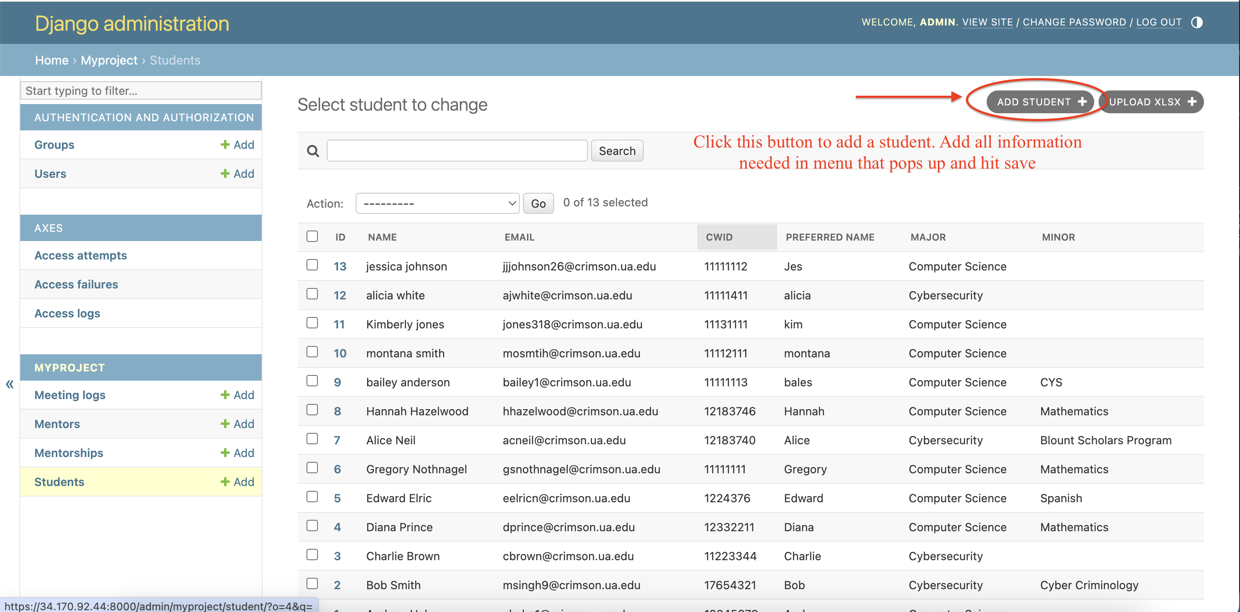
Task: Open the Action dropdown menu
Action: [437, 204]
